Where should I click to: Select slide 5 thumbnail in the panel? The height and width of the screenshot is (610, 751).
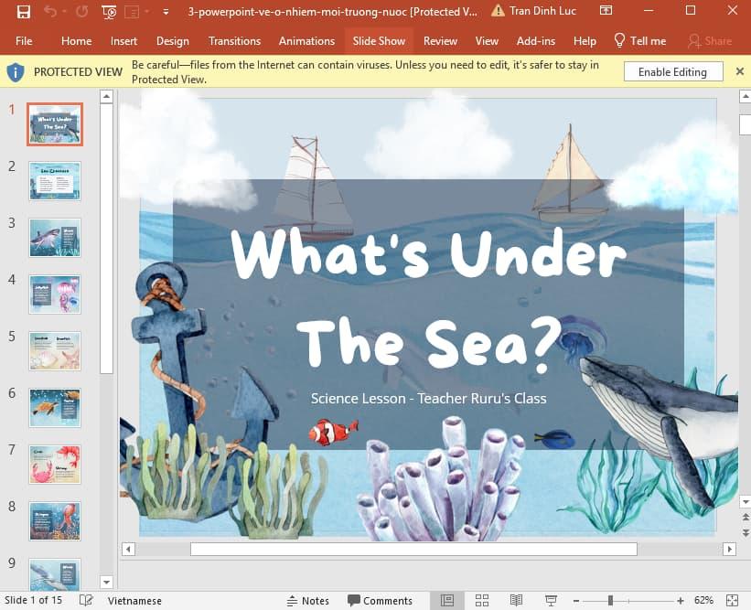(x=54, y=351)
